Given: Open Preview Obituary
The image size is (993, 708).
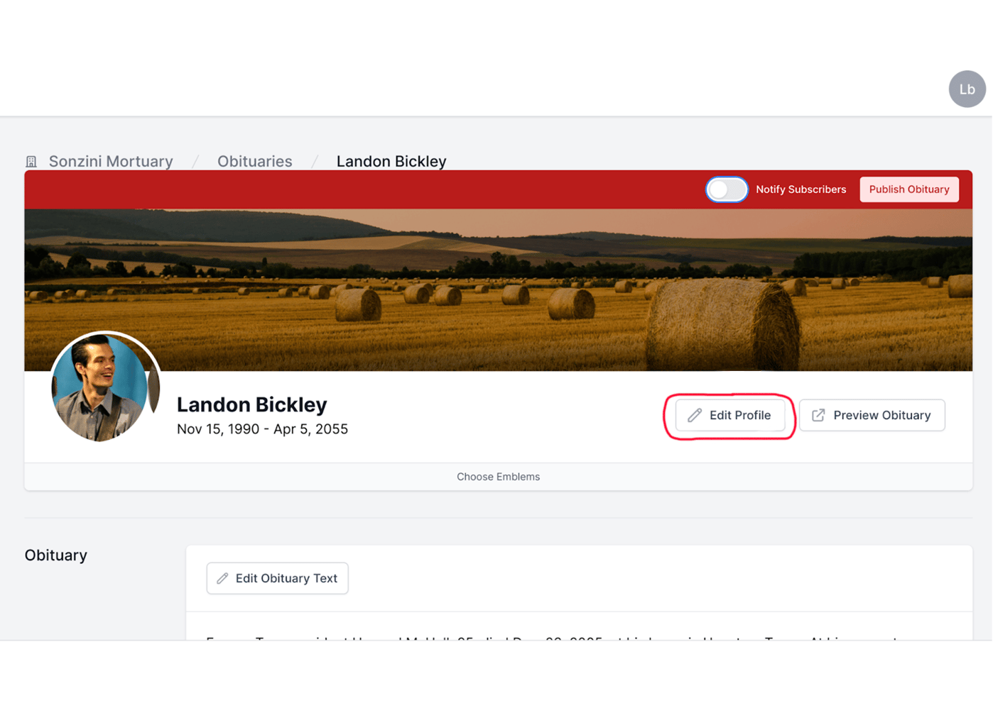Looking at the screenshot, I should [x=872, y=416].
